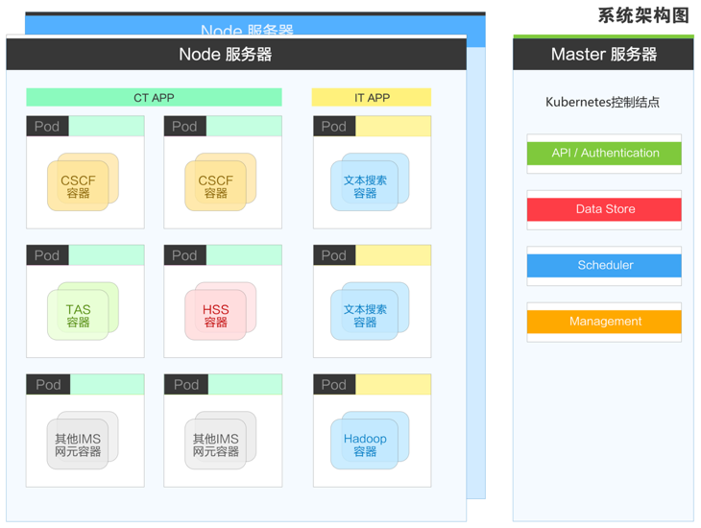
Task: Select the red HSS 容器 container
Action: point(216,316)
